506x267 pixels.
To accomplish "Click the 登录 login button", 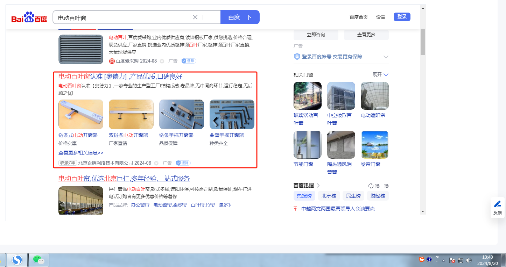I will pos(402,17).
